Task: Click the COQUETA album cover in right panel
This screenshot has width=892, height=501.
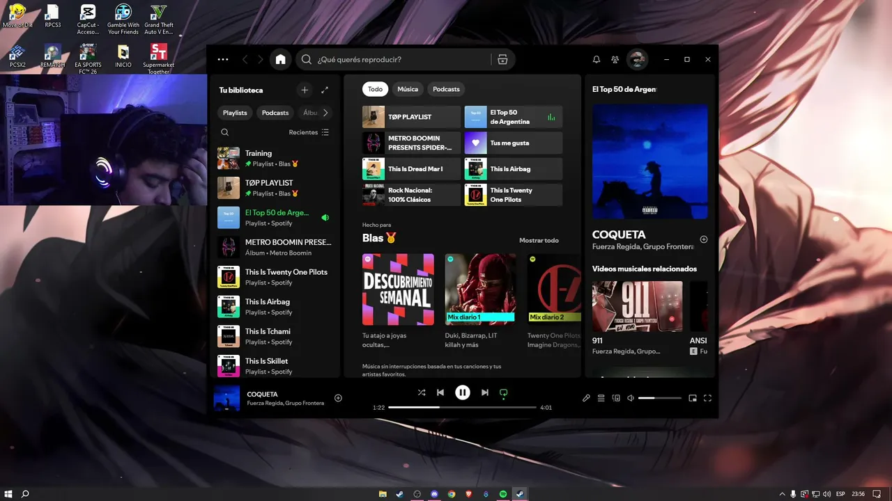Action: [x=650, y=161]
